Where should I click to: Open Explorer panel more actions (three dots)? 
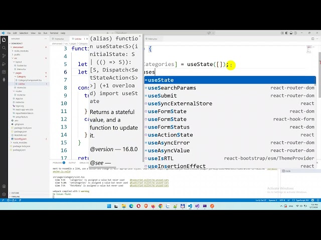coord(46,39)
